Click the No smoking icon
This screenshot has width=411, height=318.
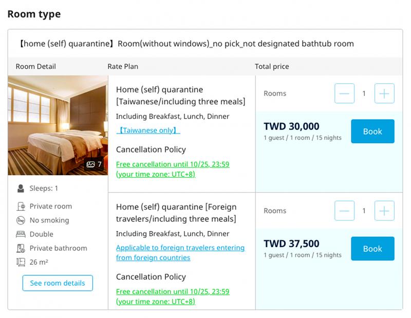tap(21, 220)
